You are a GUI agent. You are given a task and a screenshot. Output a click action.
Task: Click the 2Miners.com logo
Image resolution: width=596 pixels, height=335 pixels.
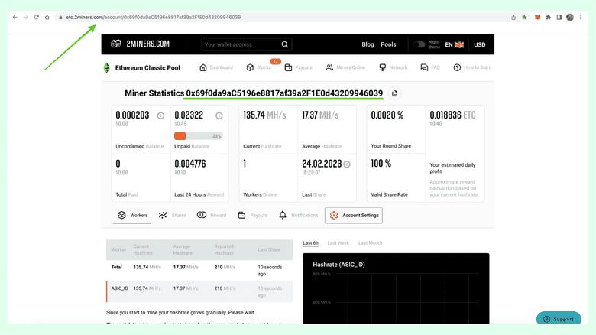pyautogui.click(x=141, y=44)
